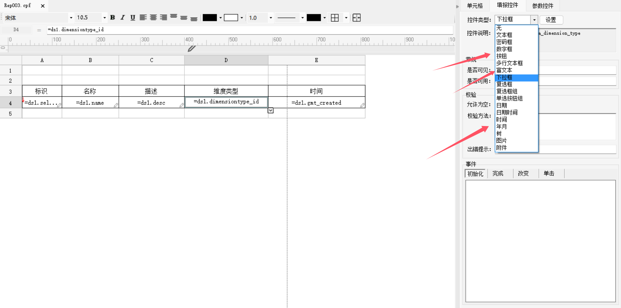
Task: Click the dropdown indicator icon below cell D4
Action: tap(270, 111)
